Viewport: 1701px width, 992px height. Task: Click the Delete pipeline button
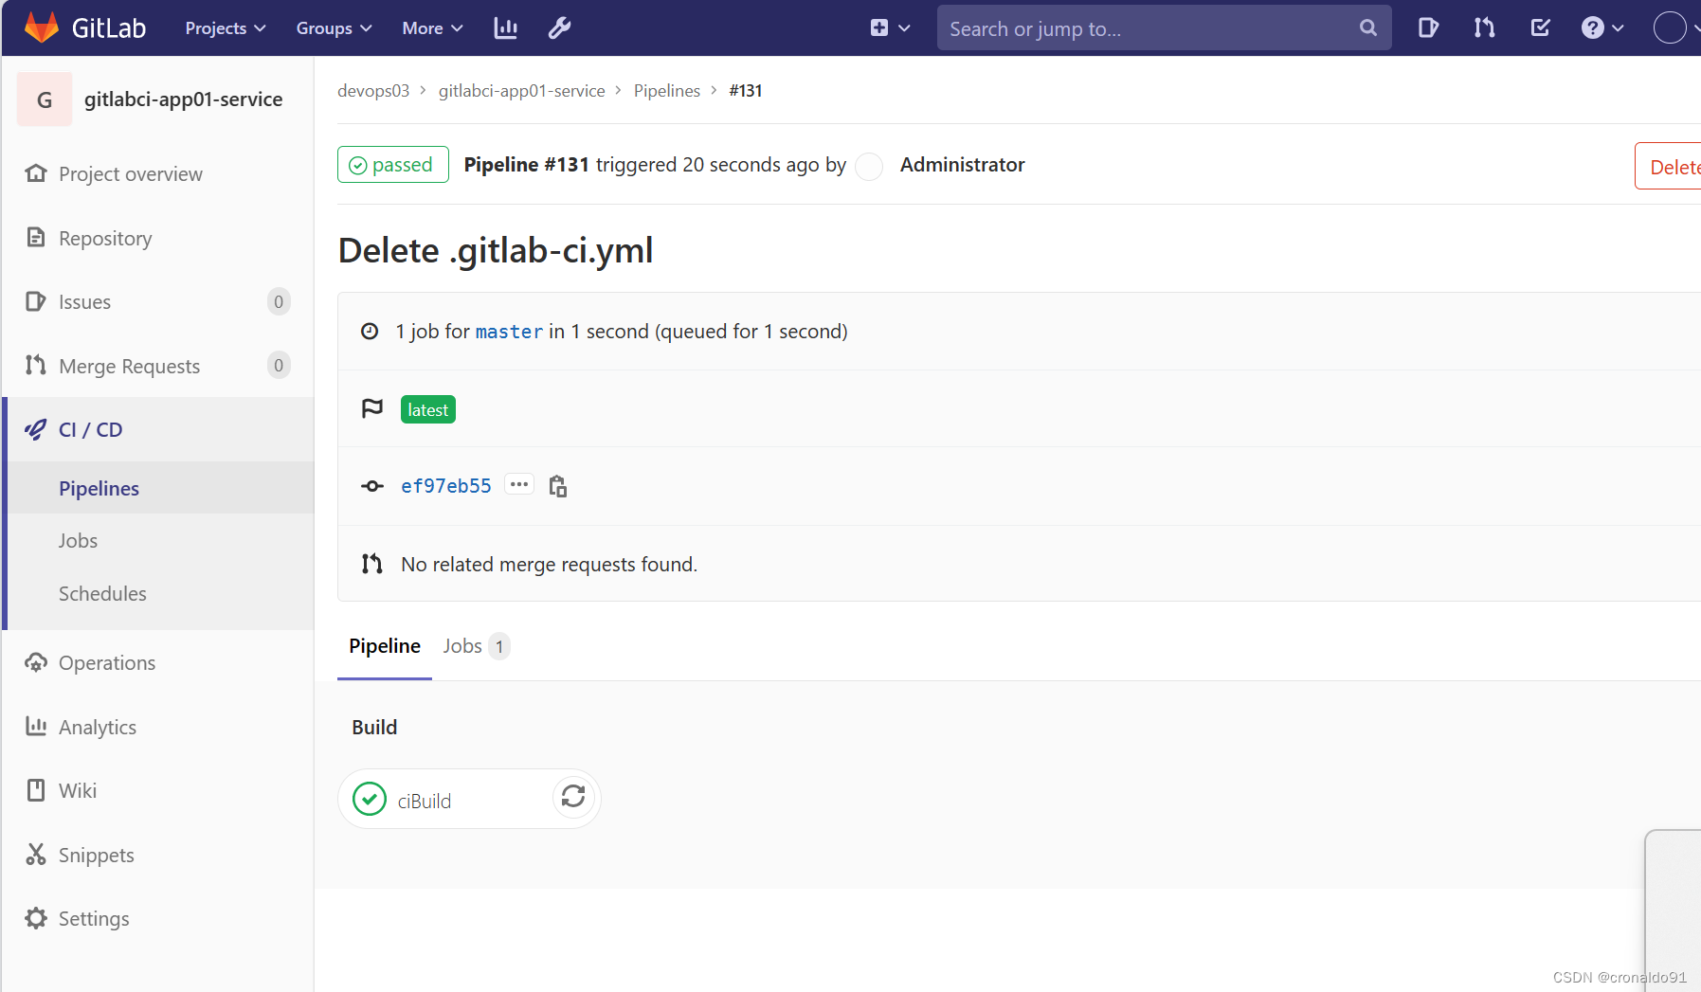(x=1669, y=167)
